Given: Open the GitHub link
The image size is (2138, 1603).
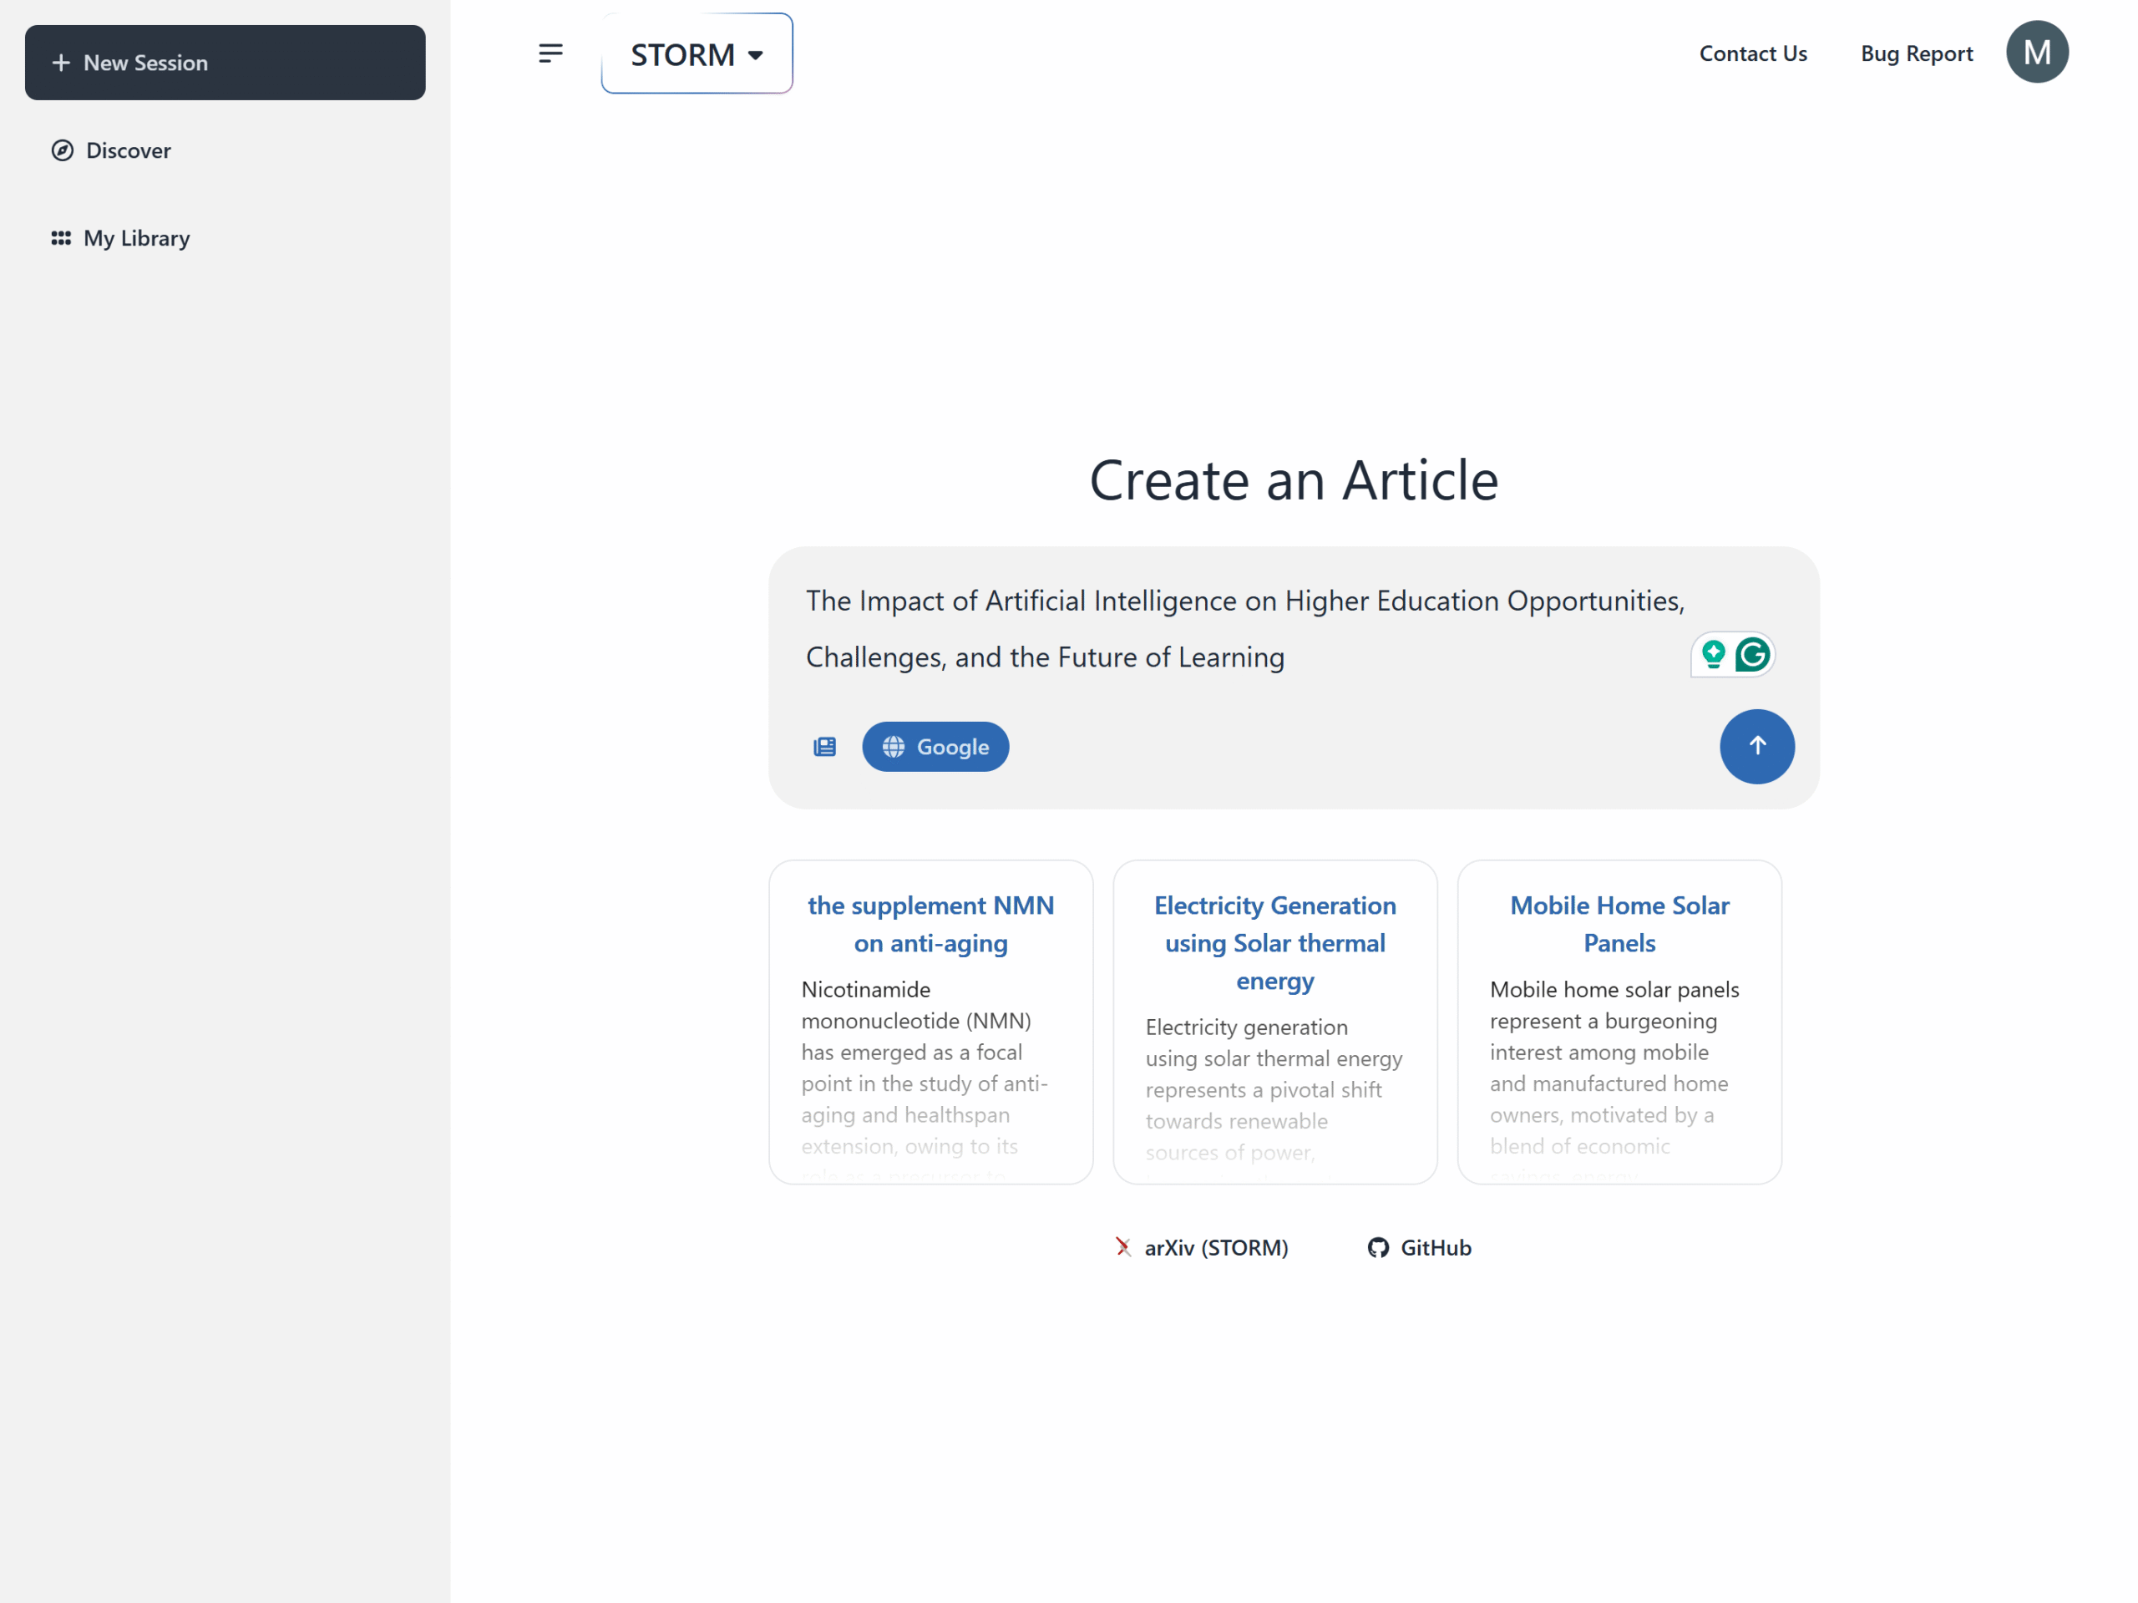Looking at the screenshot, I should pyautogui.click(x=1419, y=1247).
